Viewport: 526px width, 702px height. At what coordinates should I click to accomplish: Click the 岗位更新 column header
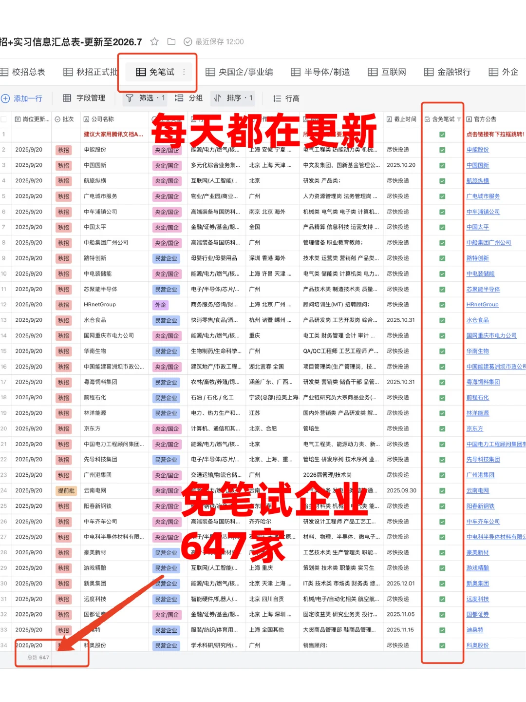[x=32, y=119]
